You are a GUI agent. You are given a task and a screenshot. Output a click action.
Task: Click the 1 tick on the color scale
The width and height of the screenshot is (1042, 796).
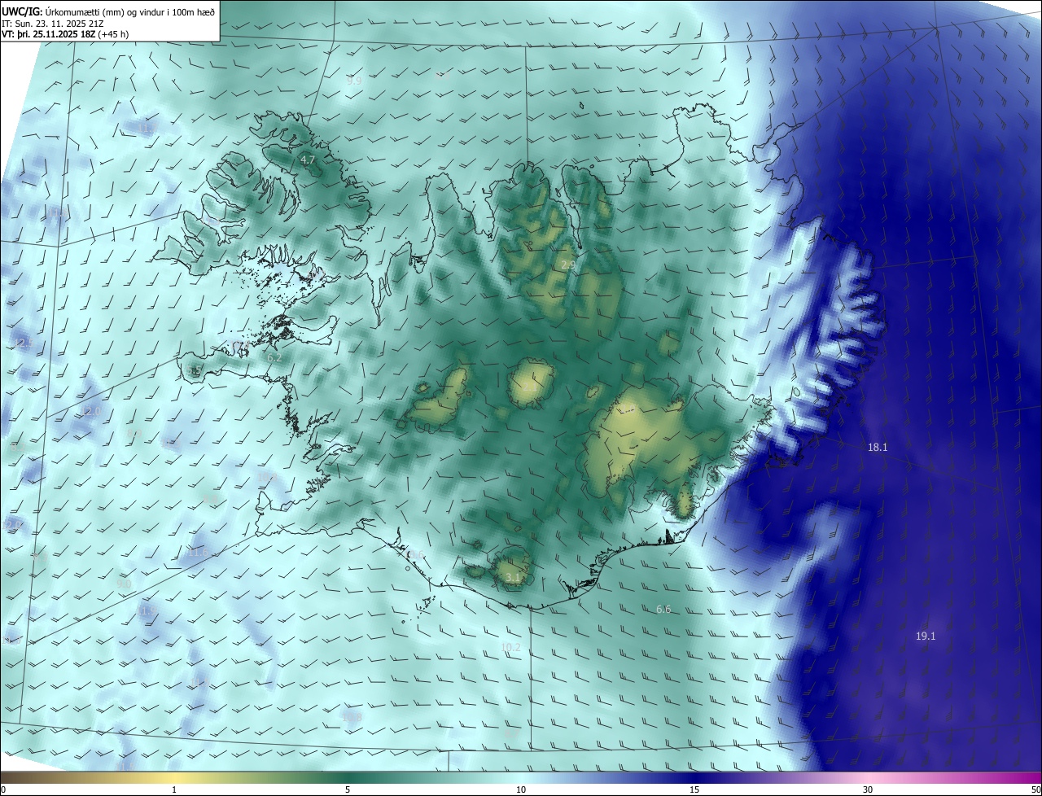[174, 789]
